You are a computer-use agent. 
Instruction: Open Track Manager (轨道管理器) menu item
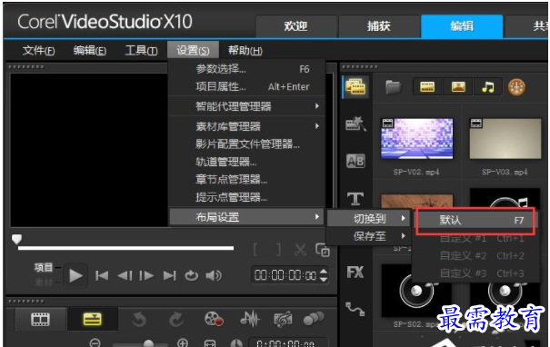click(247, 162)
